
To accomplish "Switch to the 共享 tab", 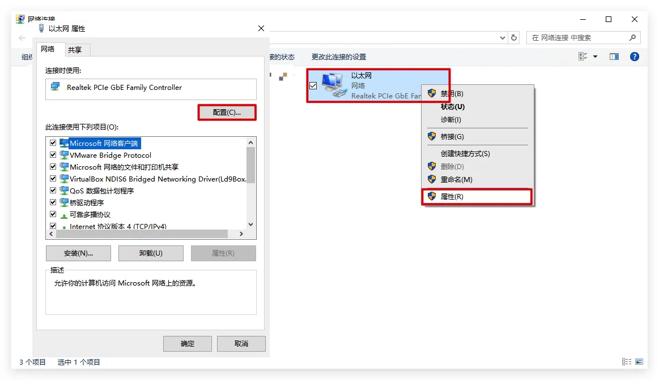I will (x=75, y=50).
